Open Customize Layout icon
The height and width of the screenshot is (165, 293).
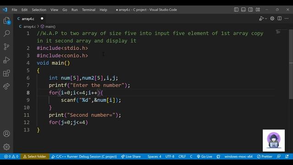click(258, 10)
